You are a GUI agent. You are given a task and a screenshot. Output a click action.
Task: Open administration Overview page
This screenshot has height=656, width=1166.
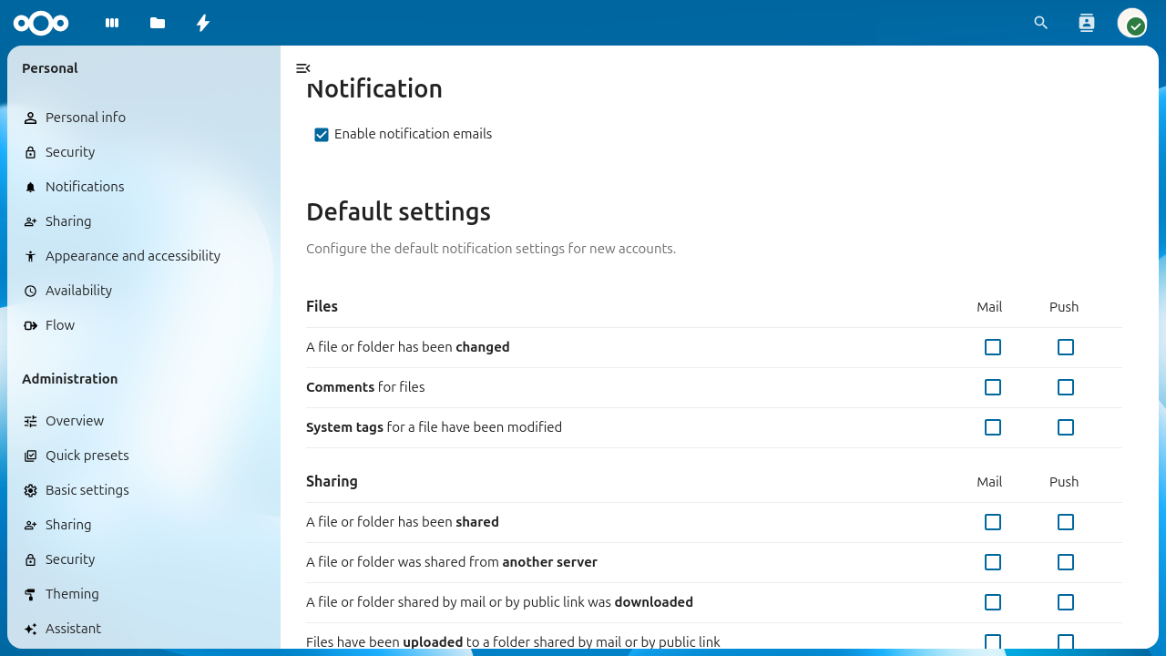75,421
